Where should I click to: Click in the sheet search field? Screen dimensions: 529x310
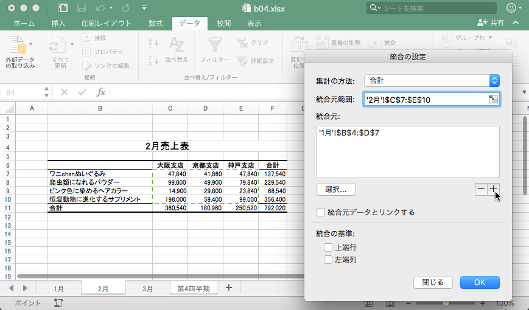432,8
